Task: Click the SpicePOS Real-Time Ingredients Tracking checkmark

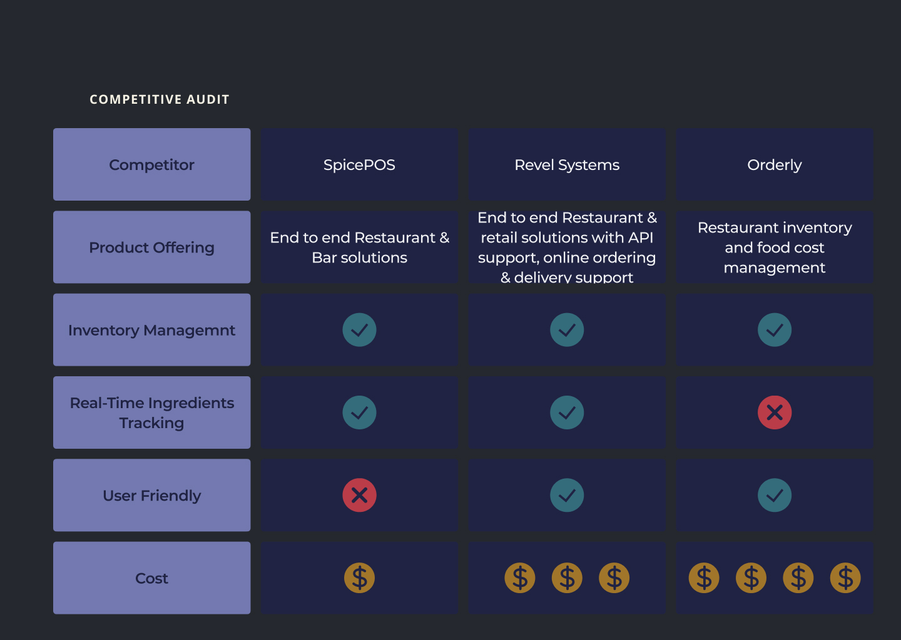Action: click(x=359, y=412)
